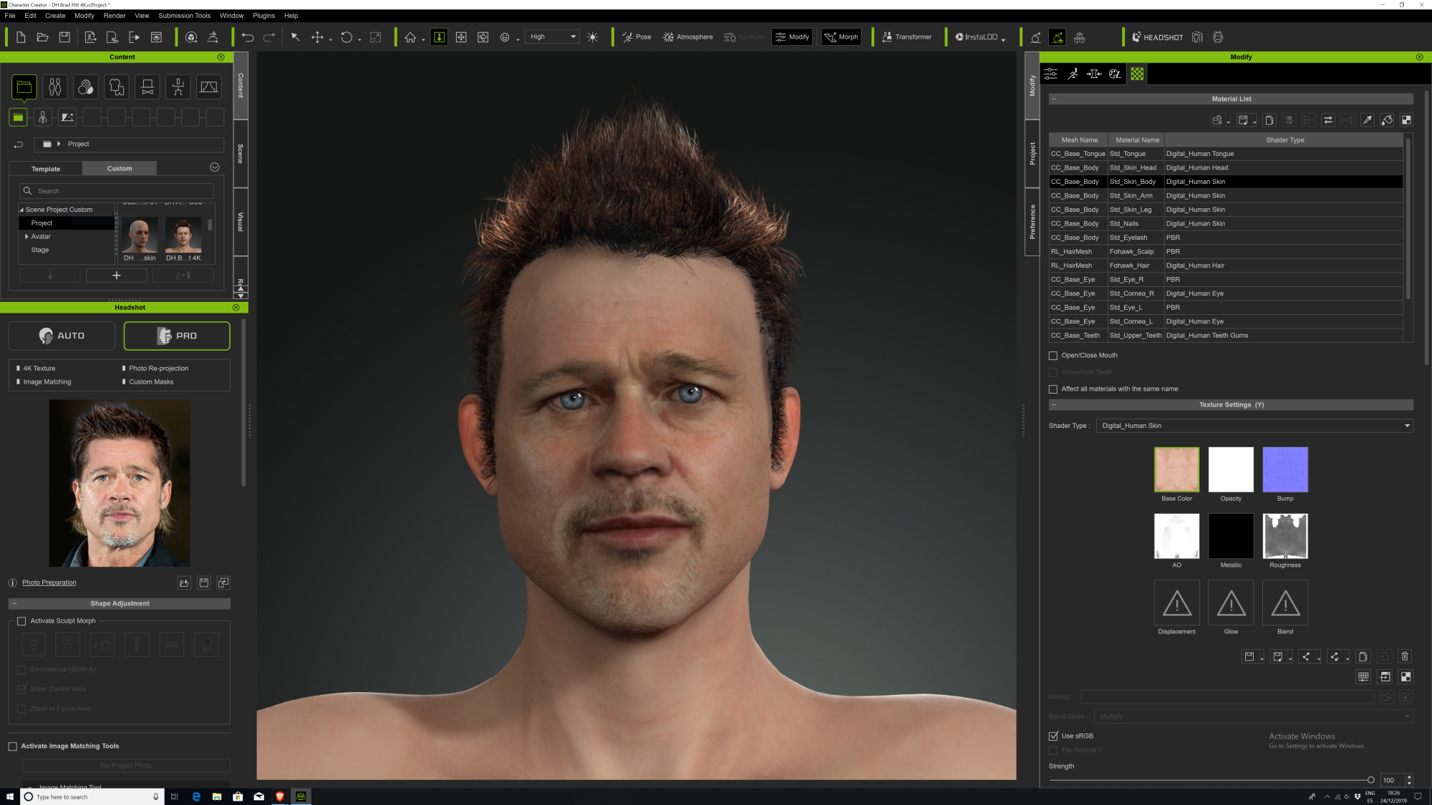
Task: Click the delete texture trash icon
Action: coord(1405,657)
